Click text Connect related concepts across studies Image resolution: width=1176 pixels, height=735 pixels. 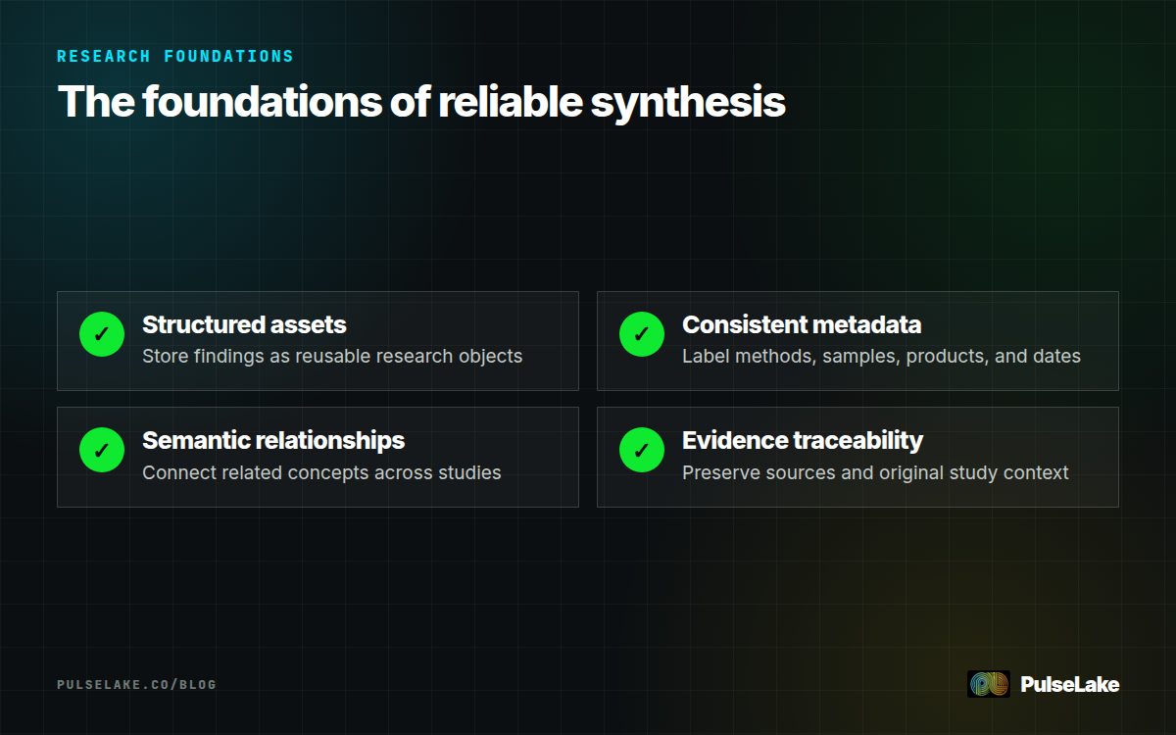click(x=321, y=472)
